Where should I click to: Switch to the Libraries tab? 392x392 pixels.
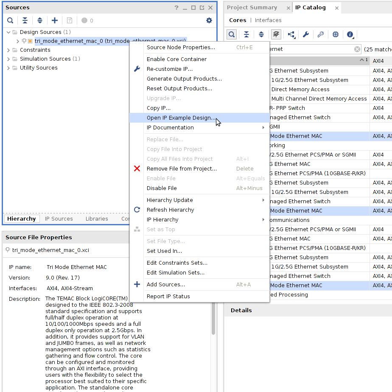[x=97, y=219]
